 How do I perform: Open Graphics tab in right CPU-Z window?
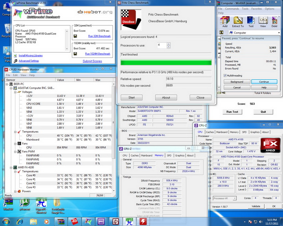[x=255, y=132]
